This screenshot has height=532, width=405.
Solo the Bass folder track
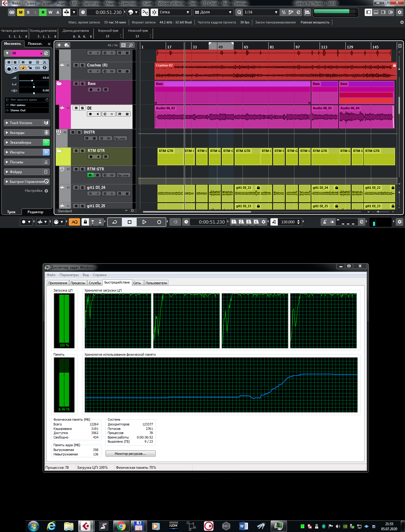click(83, 84)
